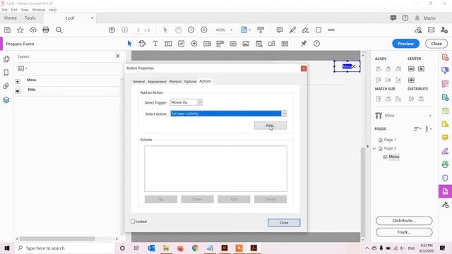Screen dimensions: 452x254
Task: Toggle the Locked checkbox
Action: coord(133,222)
